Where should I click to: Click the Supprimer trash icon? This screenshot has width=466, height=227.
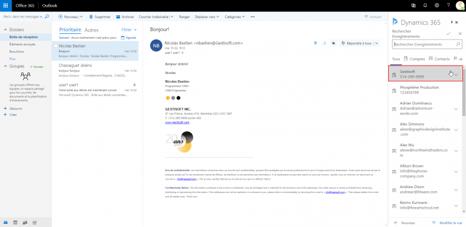pos(91,17)
